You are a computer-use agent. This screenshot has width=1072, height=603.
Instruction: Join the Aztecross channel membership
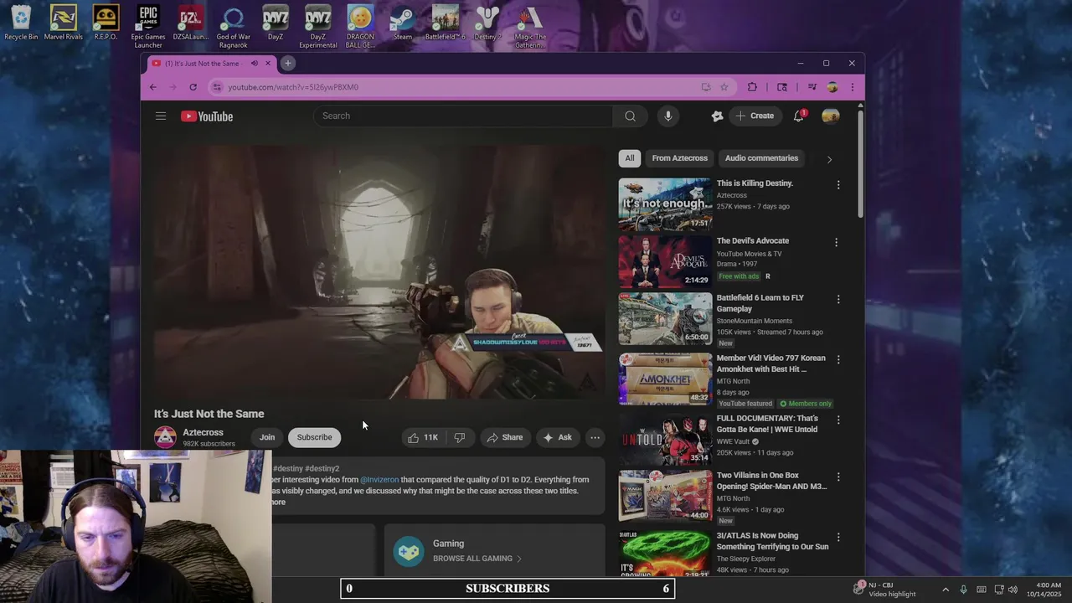coord(267,437)
